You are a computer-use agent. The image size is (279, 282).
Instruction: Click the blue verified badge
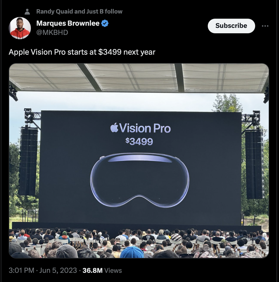click(x=105, y=23)
